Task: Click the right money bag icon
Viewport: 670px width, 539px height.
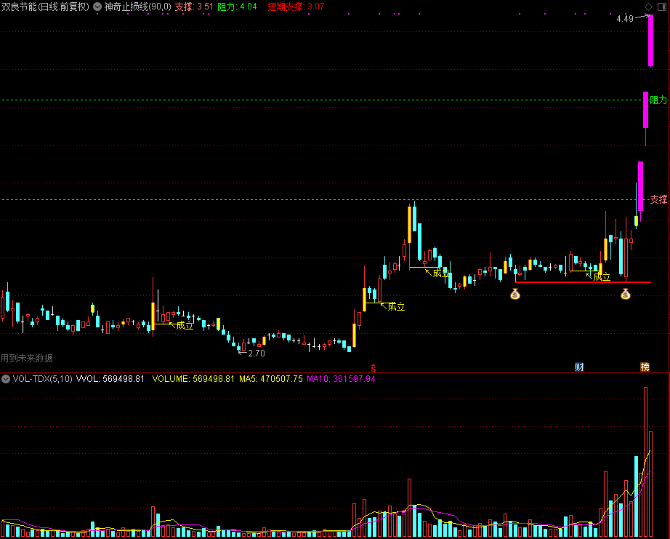Action: pos(626,295)
